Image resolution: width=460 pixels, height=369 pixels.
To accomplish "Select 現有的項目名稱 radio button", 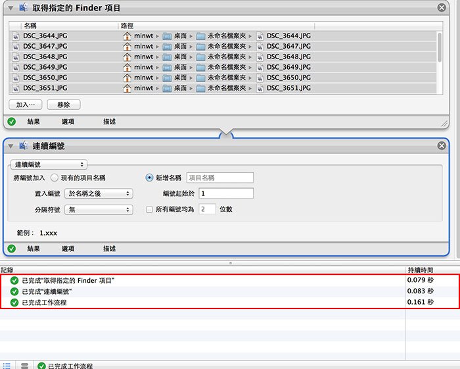I will [55, 178].
